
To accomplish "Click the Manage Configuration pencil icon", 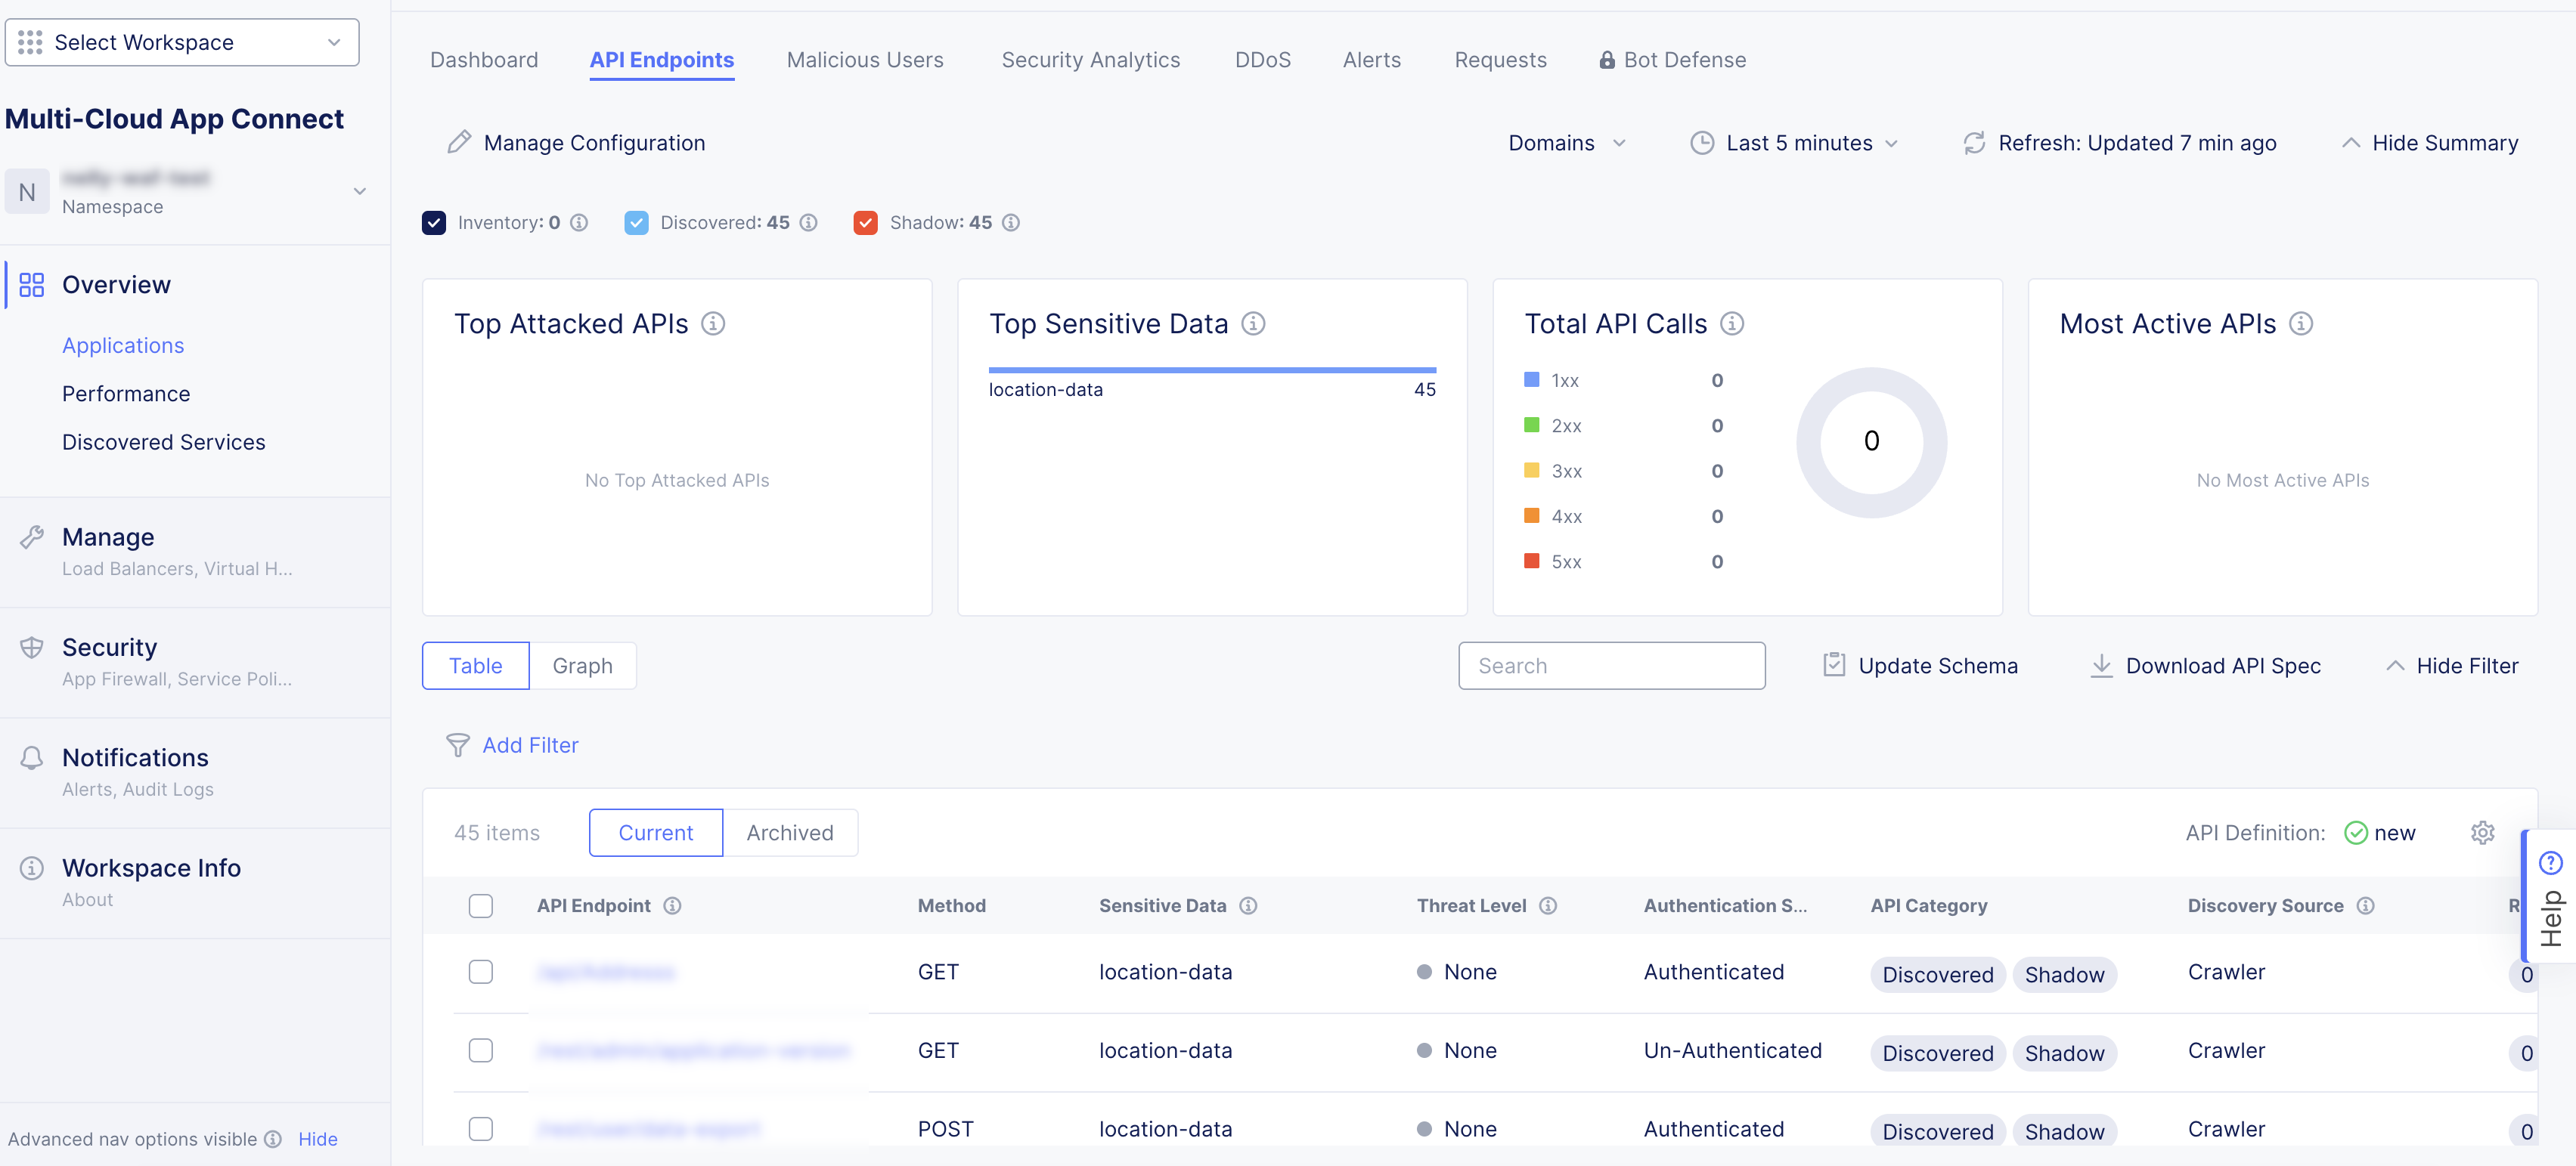I will tap(459, 143).
